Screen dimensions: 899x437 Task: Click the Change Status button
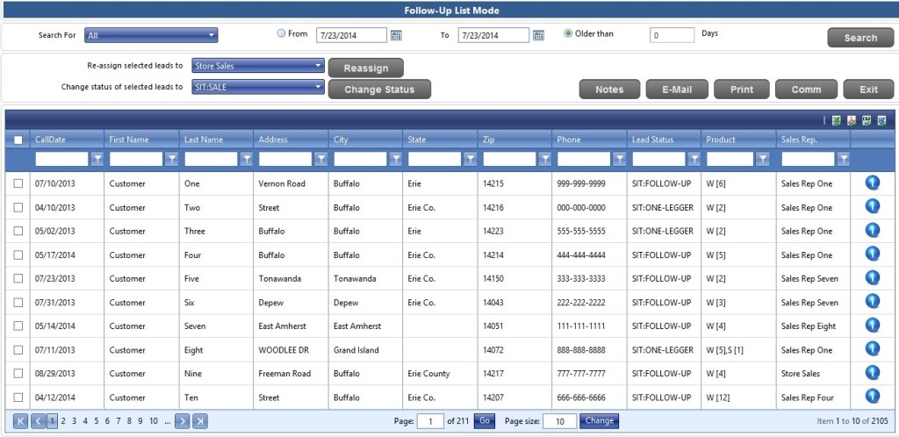(x=379, y=90)
